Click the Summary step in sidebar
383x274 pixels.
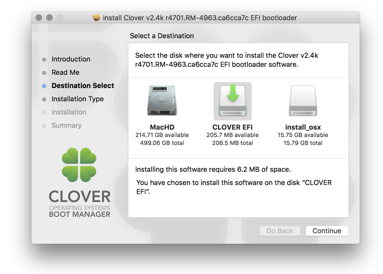click(x=66, y=126)
